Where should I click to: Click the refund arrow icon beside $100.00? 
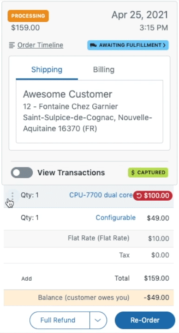pos(139,196)
